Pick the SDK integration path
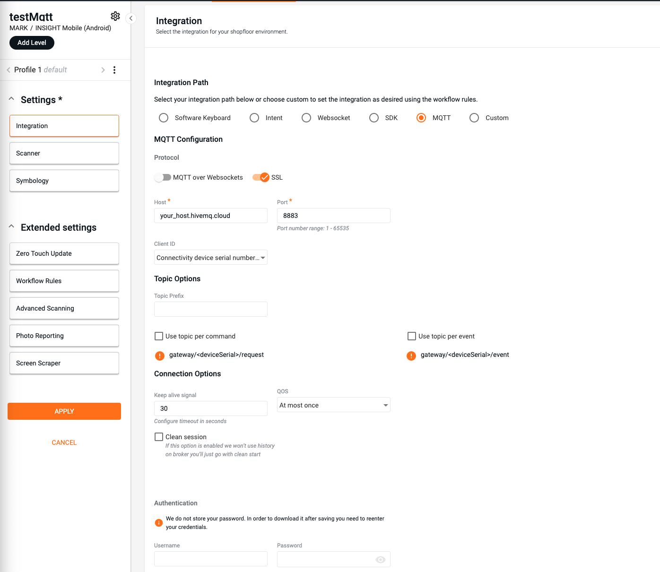 [374, 118]
